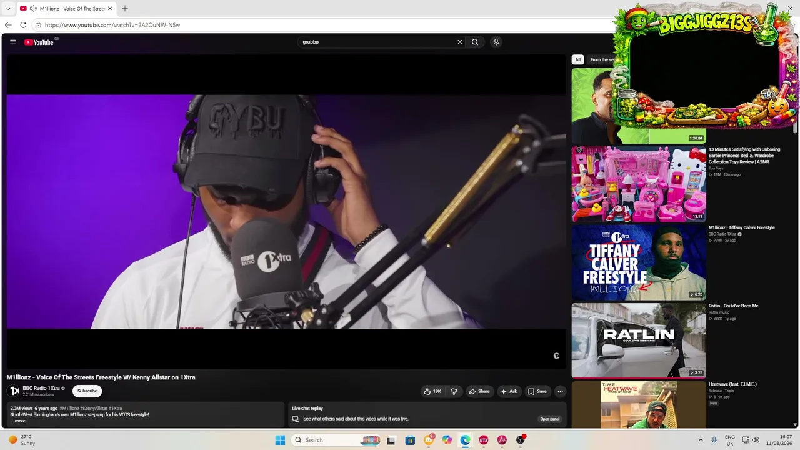Open the OBS Studio taskbar icon
The height and width of the screenshot is (450, 800).
point(521,440)
